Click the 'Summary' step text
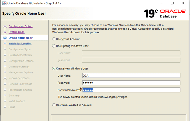This screenshot has width=190, height=121. pyautogui.click(x=14, y=95)
